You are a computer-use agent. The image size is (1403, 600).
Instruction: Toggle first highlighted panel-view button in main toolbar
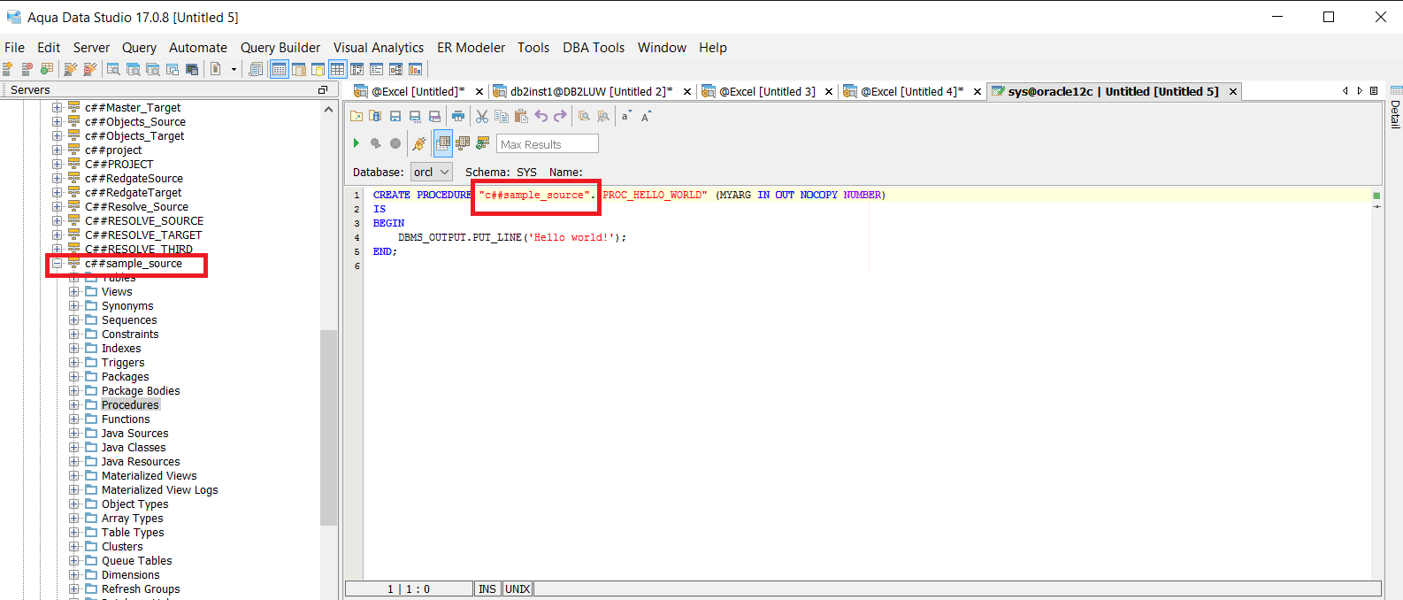click(x=280, y=69)
